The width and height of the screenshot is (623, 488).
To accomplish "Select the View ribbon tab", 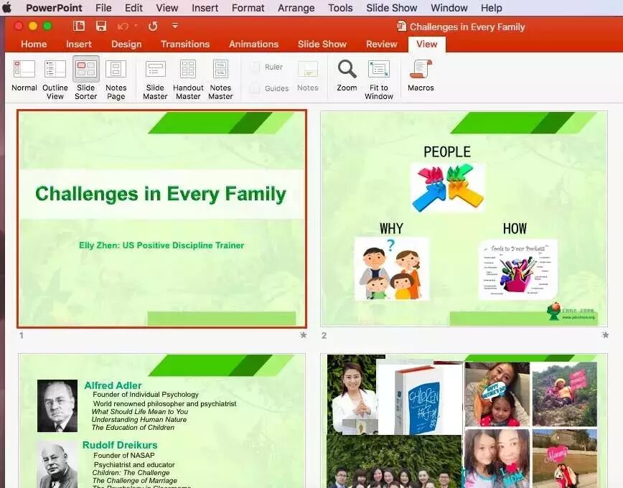I will pos(427,44).
